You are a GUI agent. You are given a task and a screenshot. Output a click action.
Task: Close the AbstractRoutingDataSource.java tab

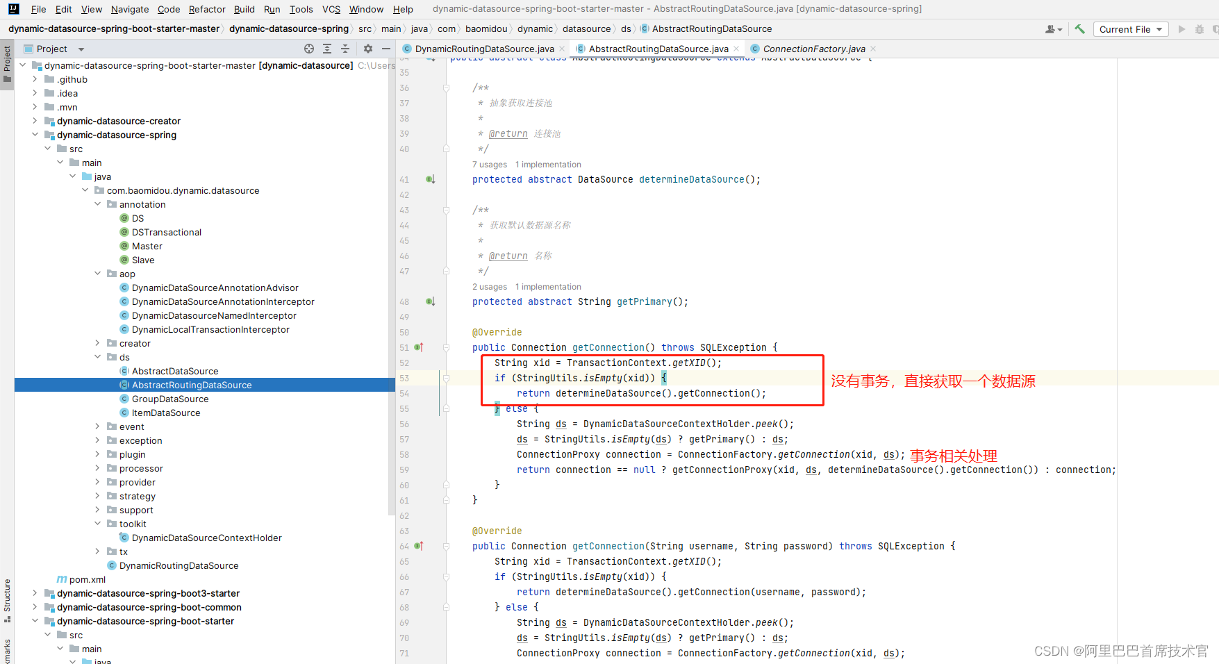pos(736,49)
